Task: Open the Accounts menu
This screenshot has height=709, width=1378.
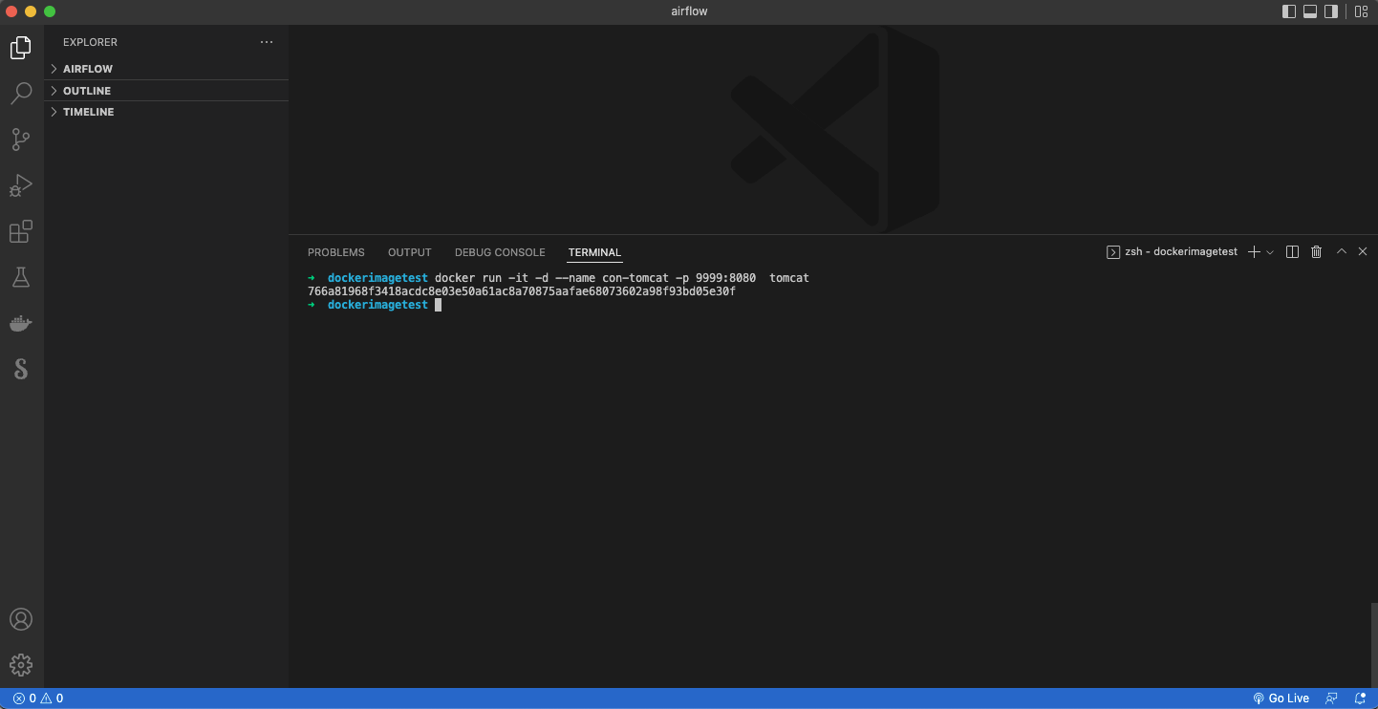Action: (x=21, y=619)
